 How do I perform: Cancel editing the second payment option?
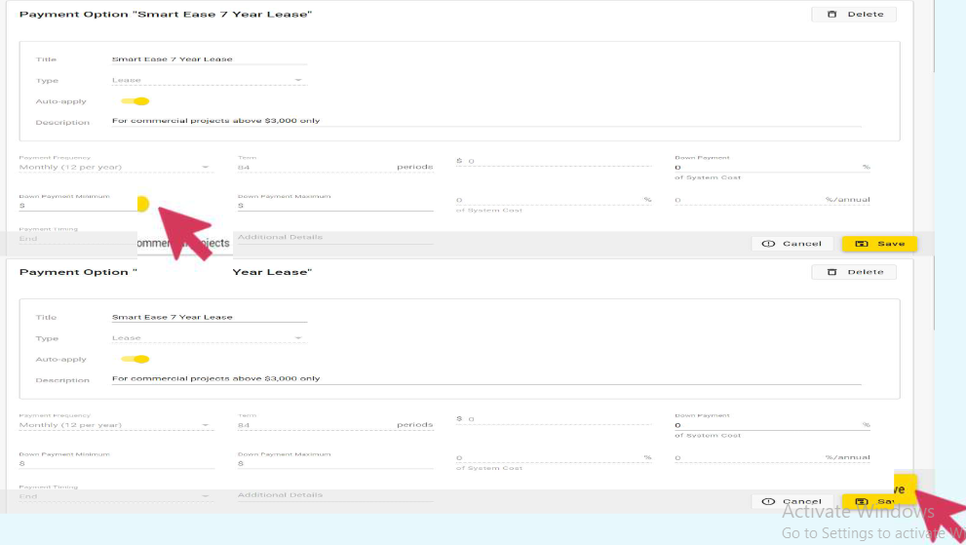[x=792, y=501]
